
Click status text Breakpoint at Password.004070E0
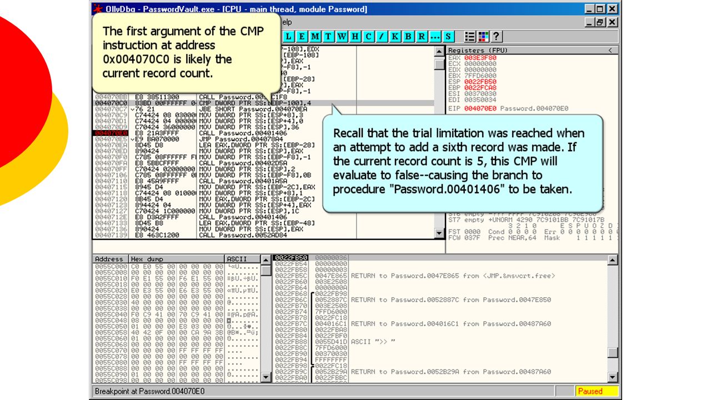pos(149,391)
